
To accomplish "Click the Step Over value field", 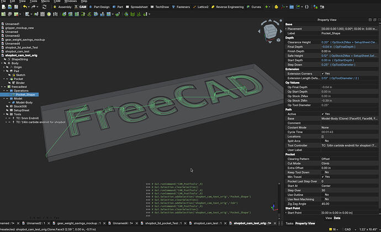I will pyautogui.click(x=350, y=190).
